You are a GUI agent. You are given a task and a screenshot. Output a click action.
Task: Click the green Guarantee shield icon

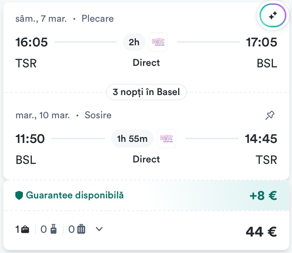(x=19, y=195)
